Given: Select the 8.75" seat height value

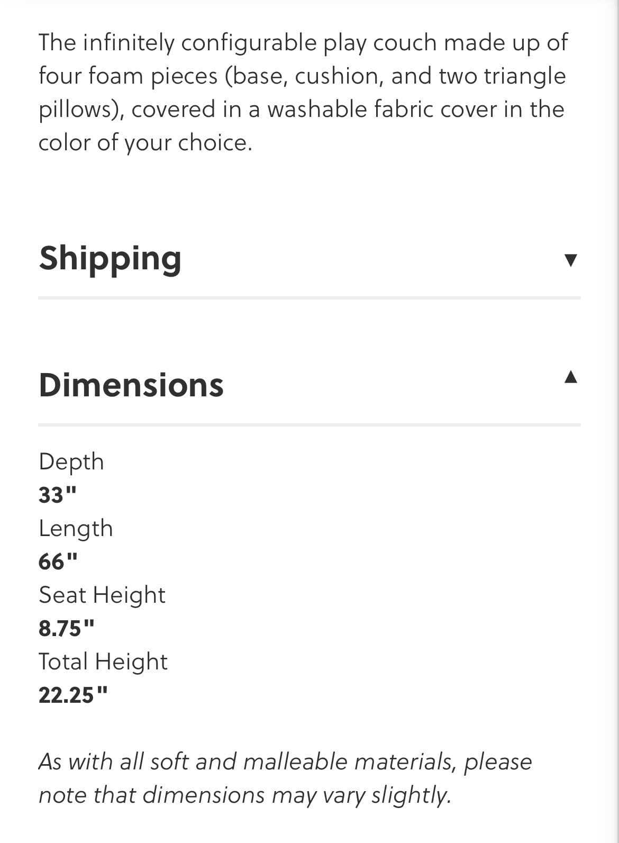Looking at the screenshot, I should pyautogui.click(x=67, y=628).
